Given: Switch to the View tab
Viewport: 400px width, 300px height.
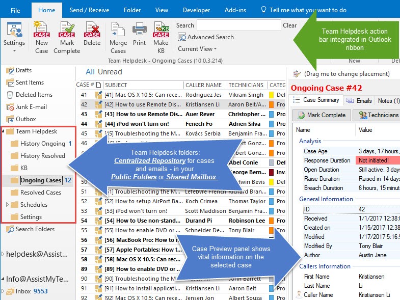Looking at the screenshot, I should (x=162, y=10).
